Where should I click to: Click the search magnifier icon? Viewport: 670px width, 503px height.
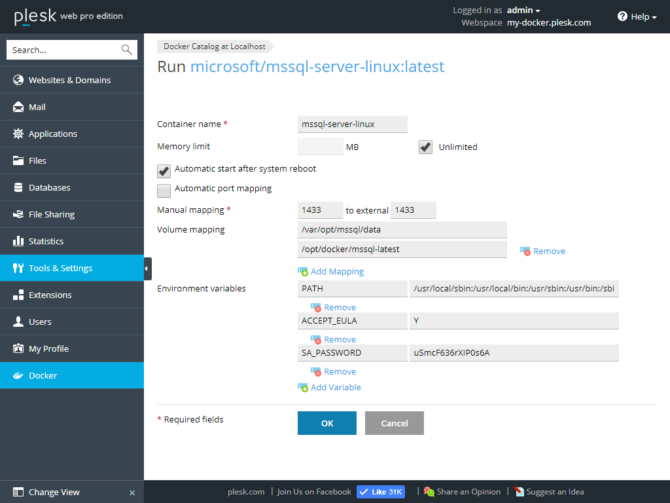coord(126,50)
